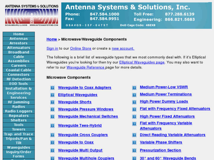Screen dimensions: 214x160
Task: Select Arrestors in the sidebar menu
Action: (19, 43)
